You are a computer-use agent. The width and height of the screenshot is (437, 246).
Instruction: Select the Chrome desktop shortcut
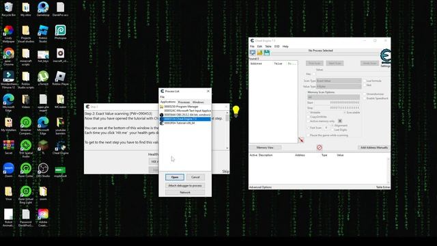pyautogui.click(x=8, y=57)
